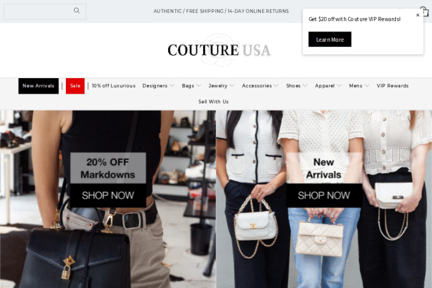The width and height of the screenshot is (432, 288).
Task: Click the search magnifier icon
Action: (76, 11)
